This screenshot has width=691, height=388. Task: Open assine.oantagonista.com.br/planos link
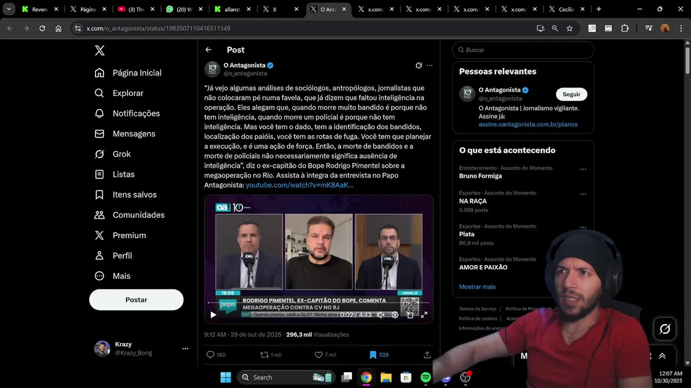coord(528,124)
